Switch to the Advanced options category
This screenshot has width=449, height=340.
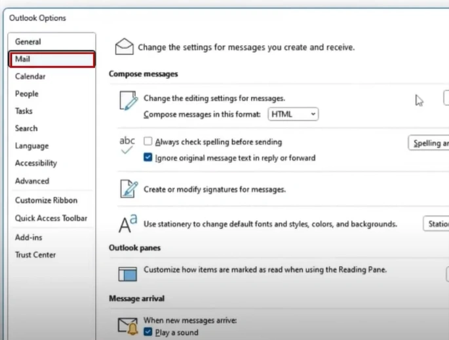52,181
